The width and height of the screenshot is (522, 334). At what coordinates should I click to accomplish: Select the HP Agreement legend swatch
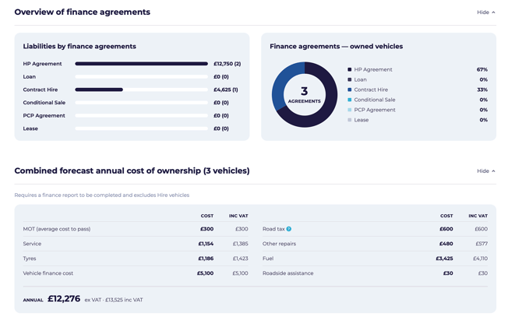click(x=350, y=69)
